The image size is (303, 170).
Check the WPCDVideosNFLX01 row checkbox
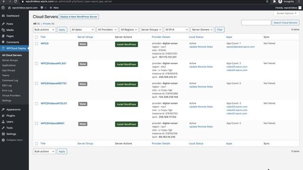click(x=36, y=64)
